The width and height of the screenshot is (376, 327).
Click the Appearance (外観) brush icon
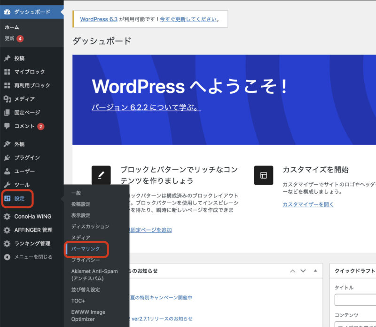coord(7,144)
